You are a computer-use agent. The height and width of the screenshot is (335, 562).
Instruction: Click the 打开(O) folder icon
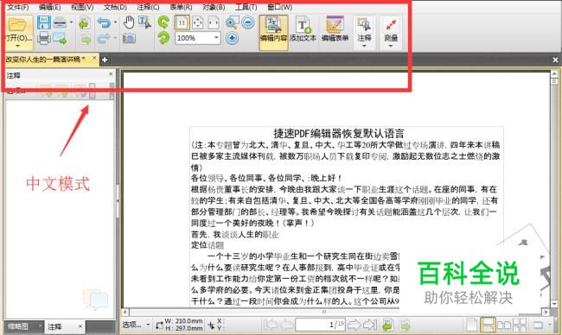[x=18, y=25]
